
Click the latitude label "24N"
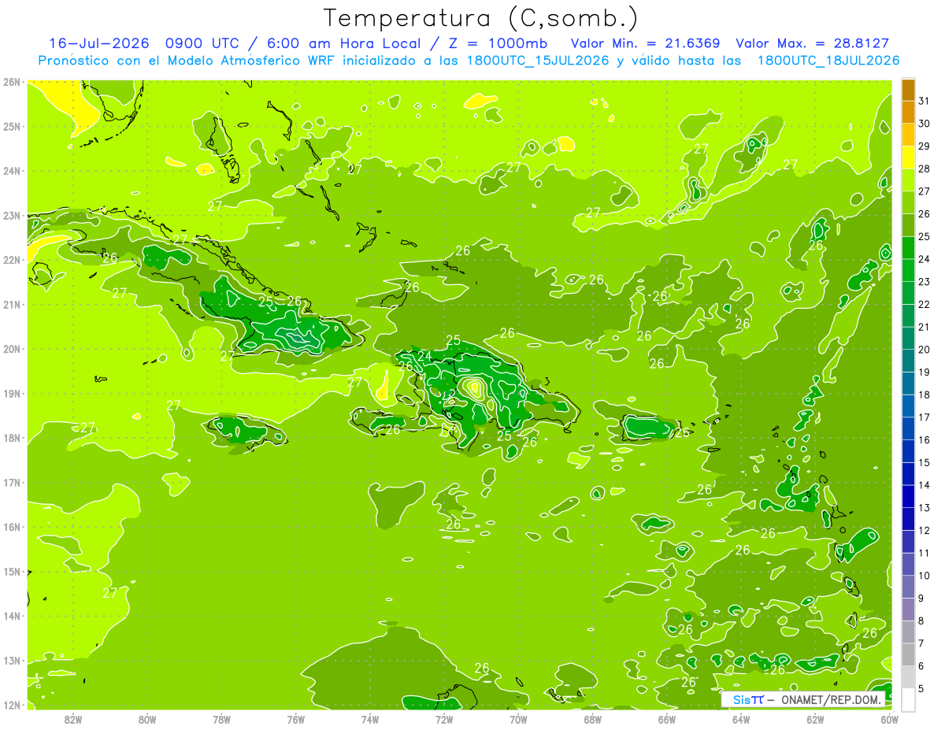pyautogui.click(x=11, y=171)
